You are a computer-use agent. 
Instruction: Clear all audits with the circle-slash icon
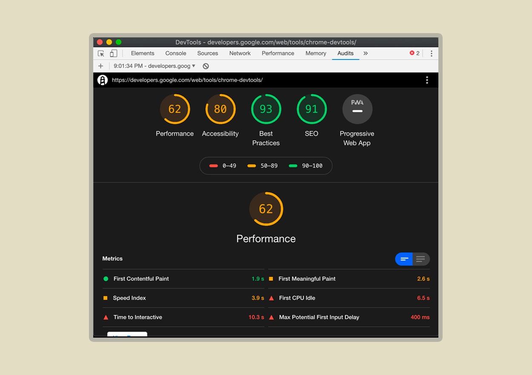click(x=206, y=66)
